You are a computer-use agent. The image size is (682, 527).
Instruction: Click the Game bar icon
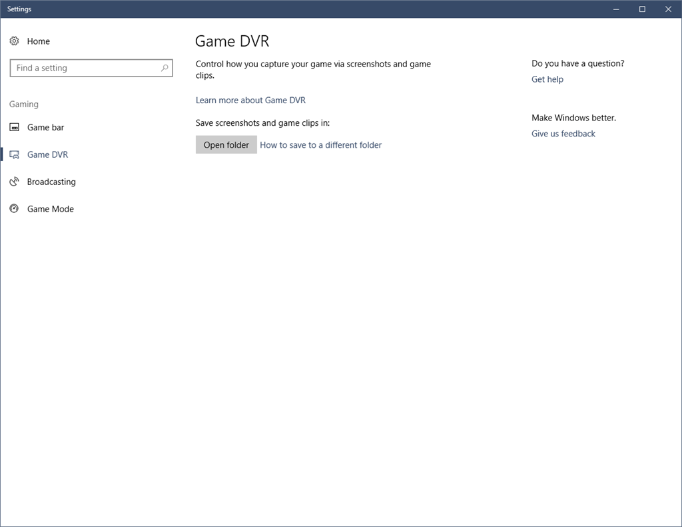(15, 127)
